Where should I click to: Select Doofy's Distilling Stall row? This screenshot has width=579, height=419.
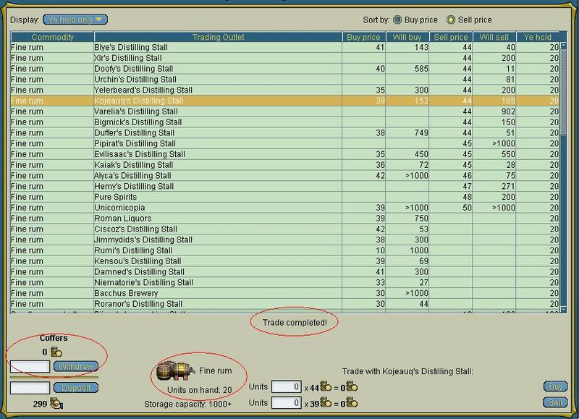(x=285, y=69)
